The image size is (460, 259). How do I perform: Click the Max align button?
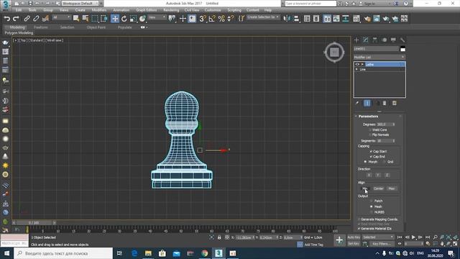click(392, 188)
